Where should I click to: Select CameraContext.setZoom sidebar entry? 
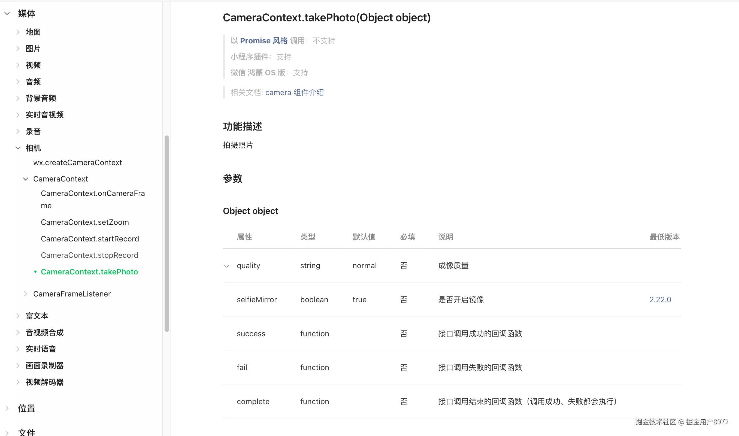(84, 222)
